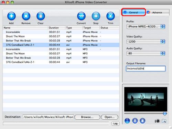Sort by the Target column header
172x129 pixels.
coord(91,28)
